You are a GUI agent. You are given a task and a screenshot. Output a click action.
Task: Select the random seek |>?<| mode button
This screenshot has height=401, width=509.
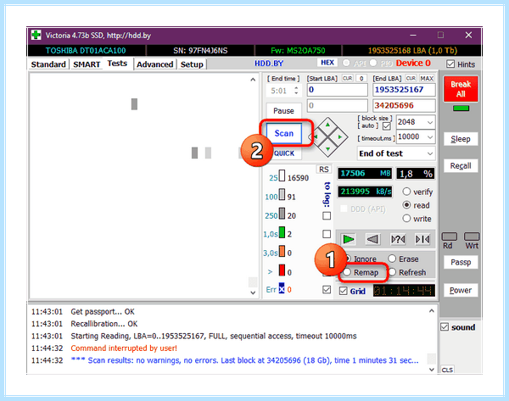tap(398, 239)
